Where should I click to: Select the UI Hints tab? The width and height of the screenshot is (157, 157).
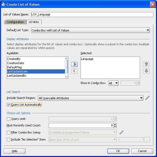click(34, 22)
